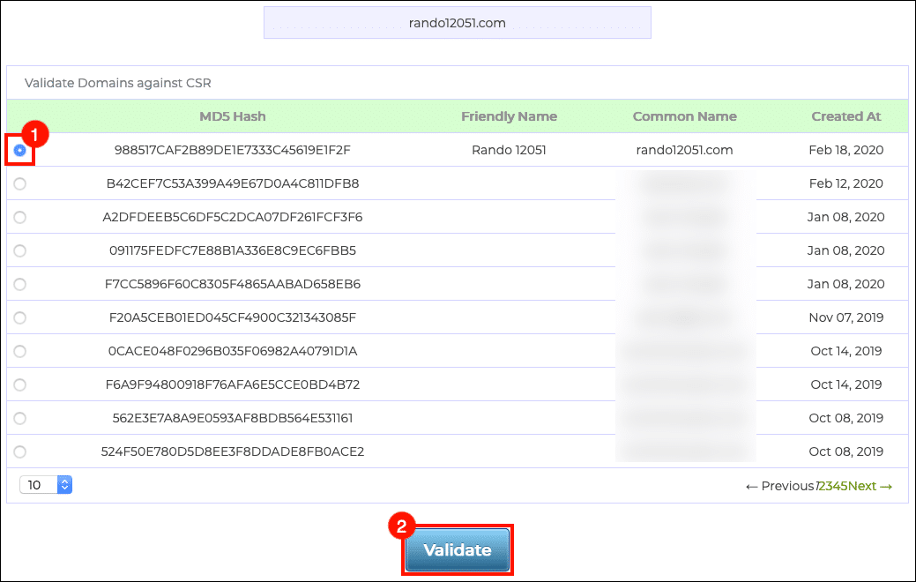Viewport: 916px width, 582px height.
Task: Go to the Next page link
Action: 870,486
